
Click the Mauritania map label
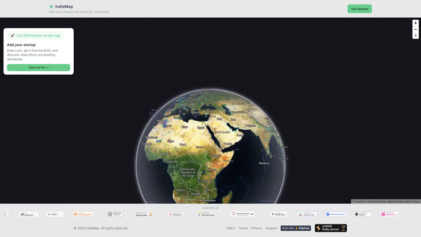(152, 137)
